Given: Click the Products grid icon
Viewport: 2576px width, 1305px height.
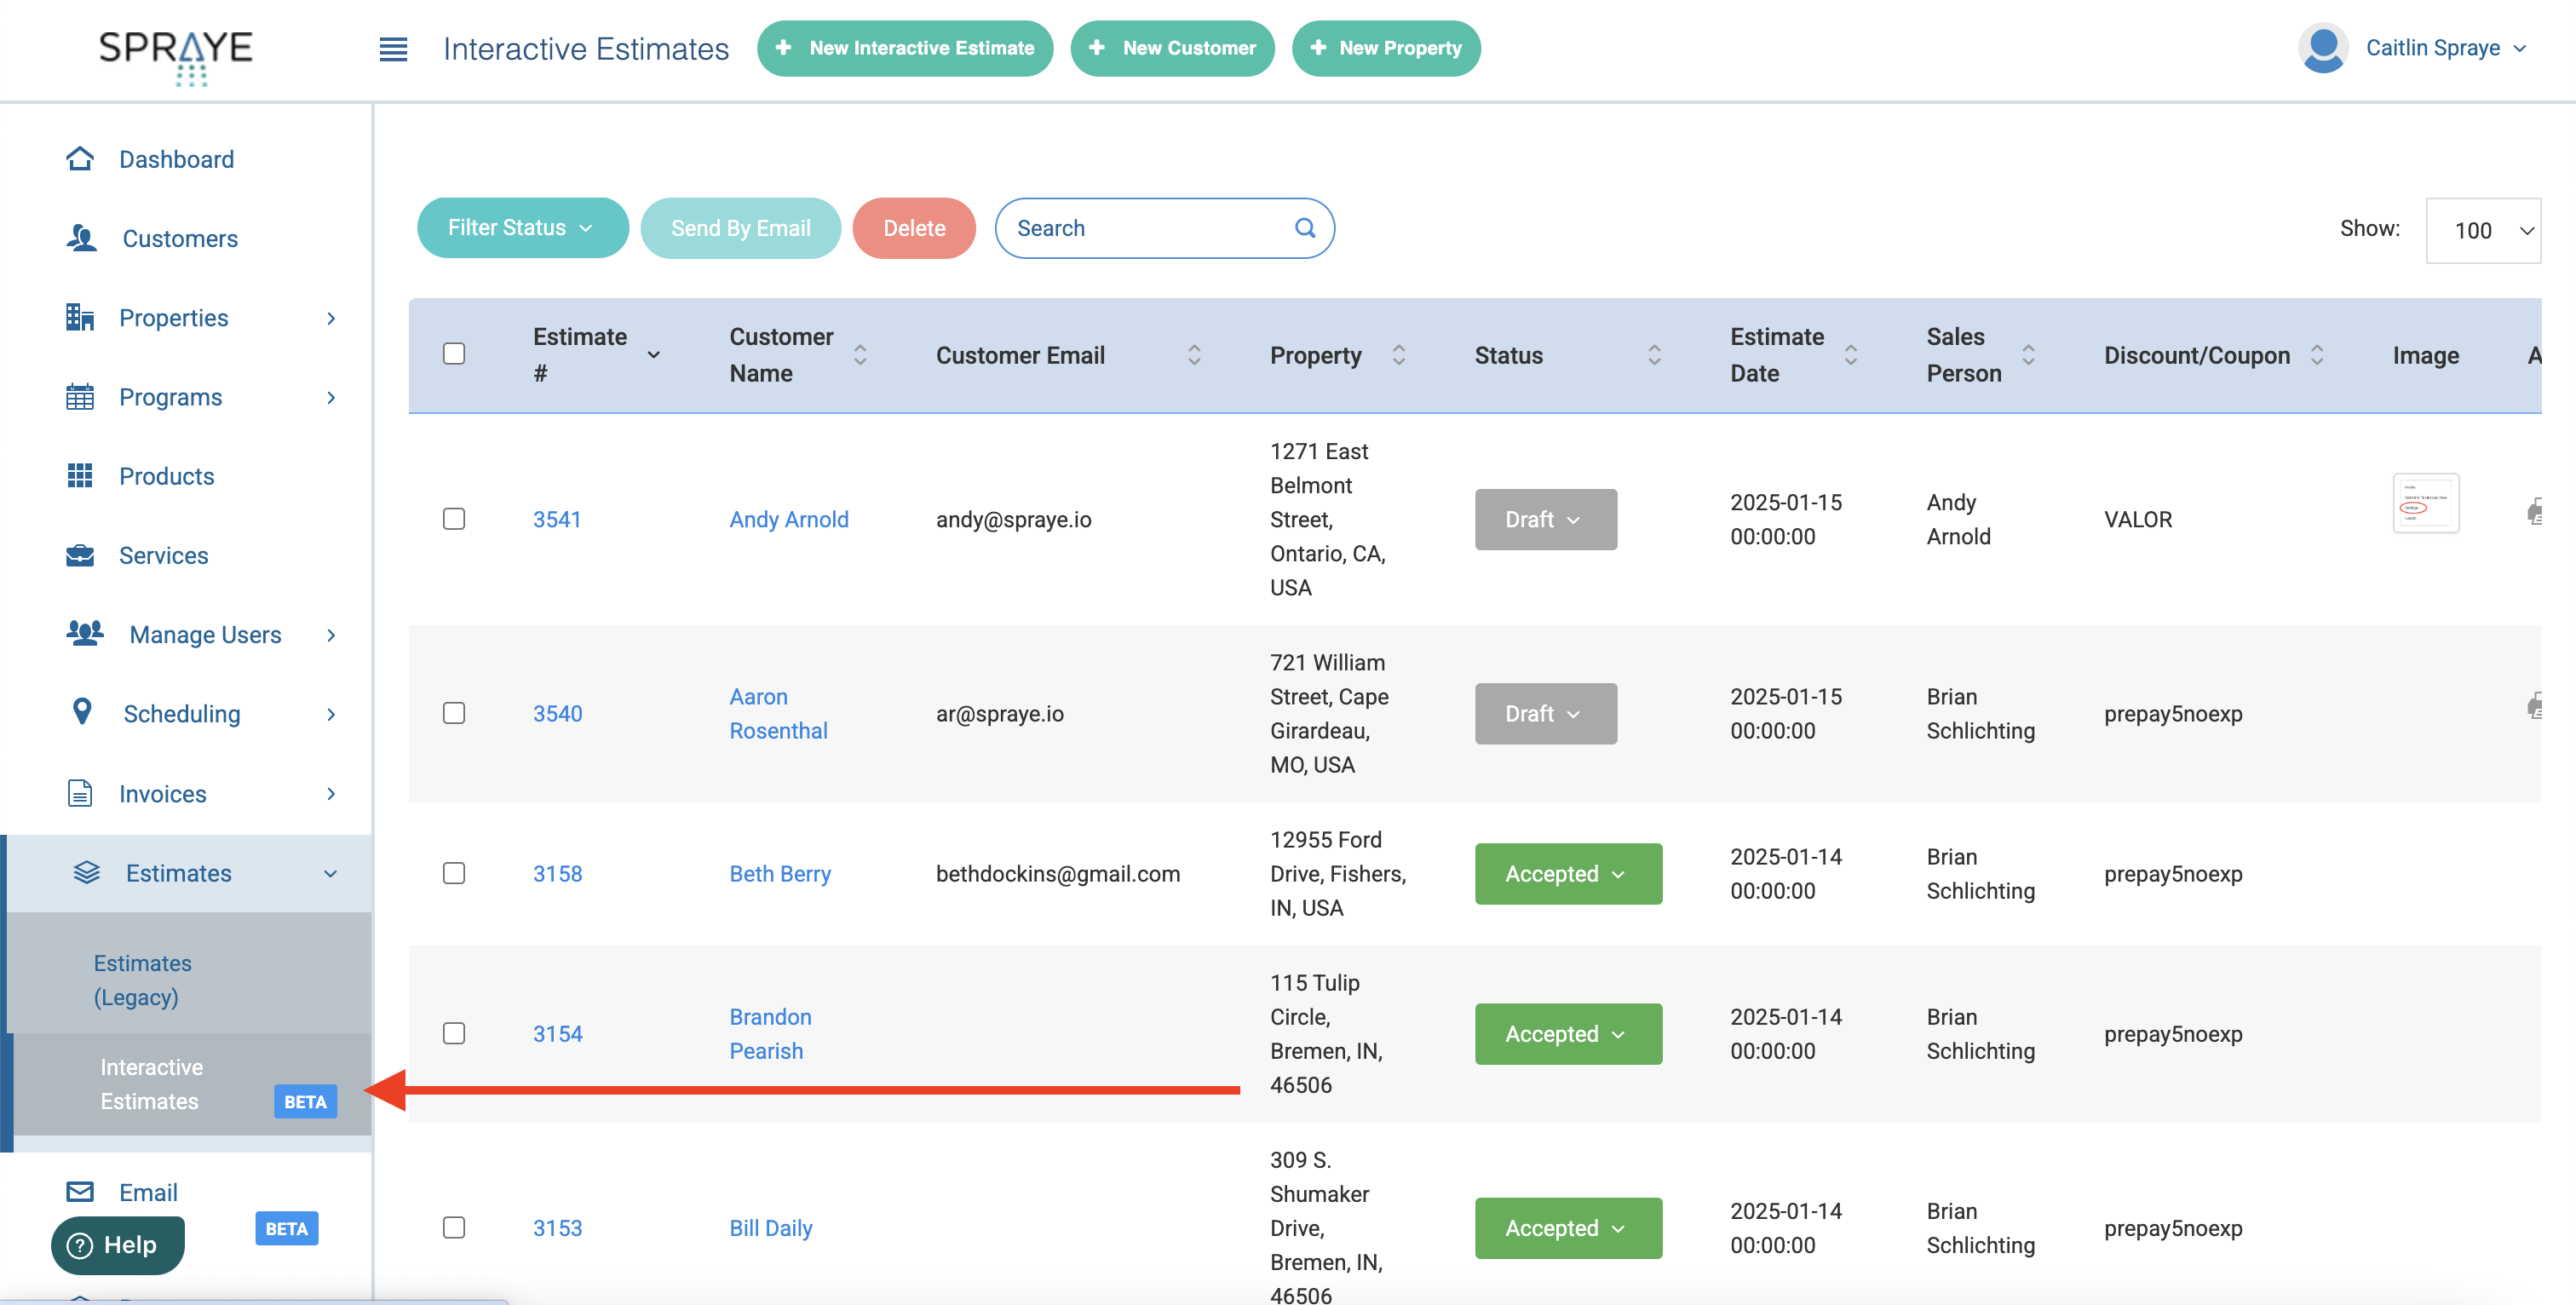Looking at the screenshot, I should coord(80,475).
